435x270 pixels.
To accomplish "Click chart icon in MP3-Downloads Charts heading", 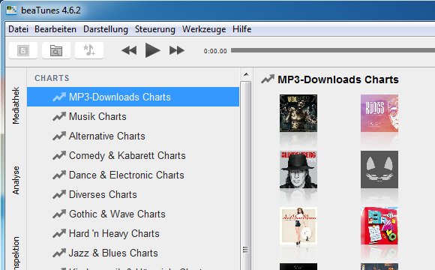I will (x=268, y=79).
